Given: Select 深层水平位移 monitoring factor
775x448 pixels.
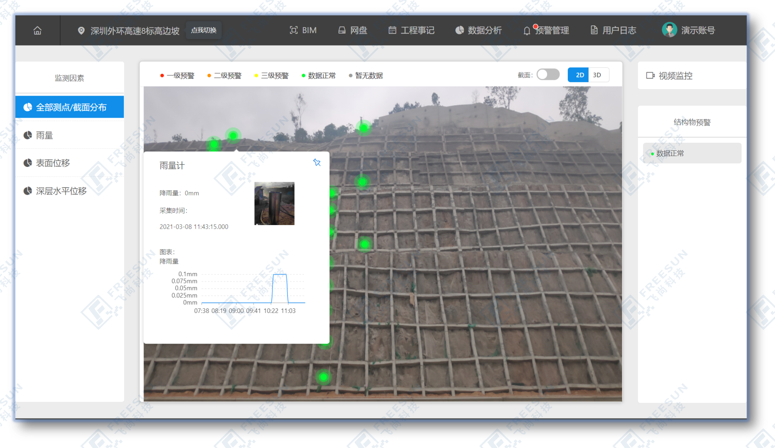Looking at the screenshot, I should [70, 191].
